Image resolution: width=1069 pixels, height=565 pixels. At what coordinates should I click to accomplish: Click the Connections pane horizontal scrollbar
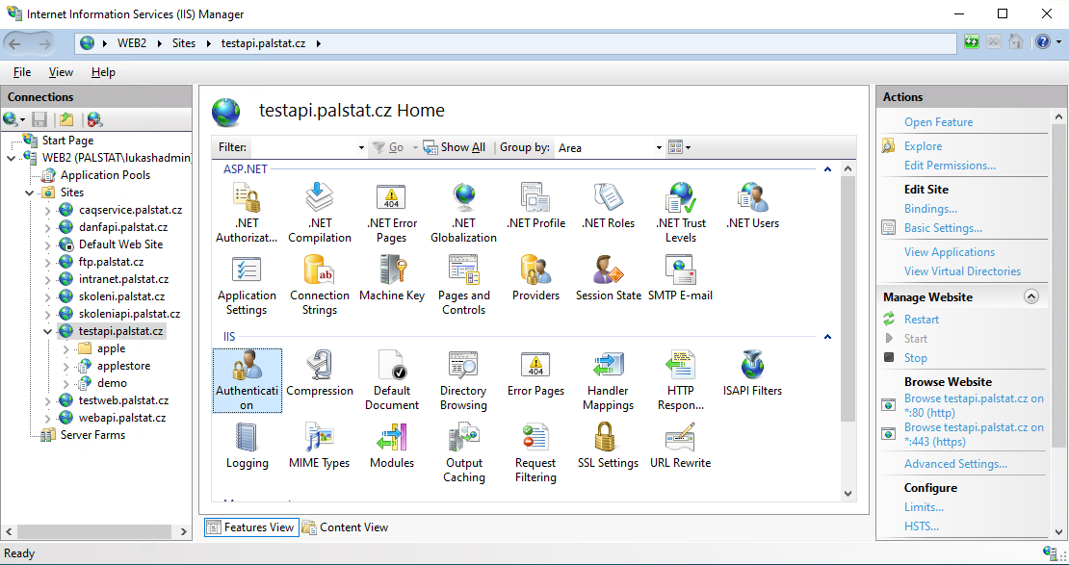[94, 531]
